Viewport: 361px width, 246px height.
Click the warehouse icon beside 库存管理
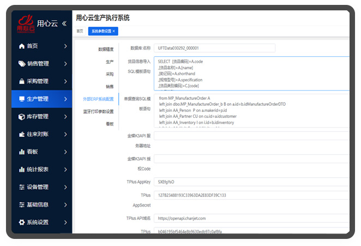point(22,116)
